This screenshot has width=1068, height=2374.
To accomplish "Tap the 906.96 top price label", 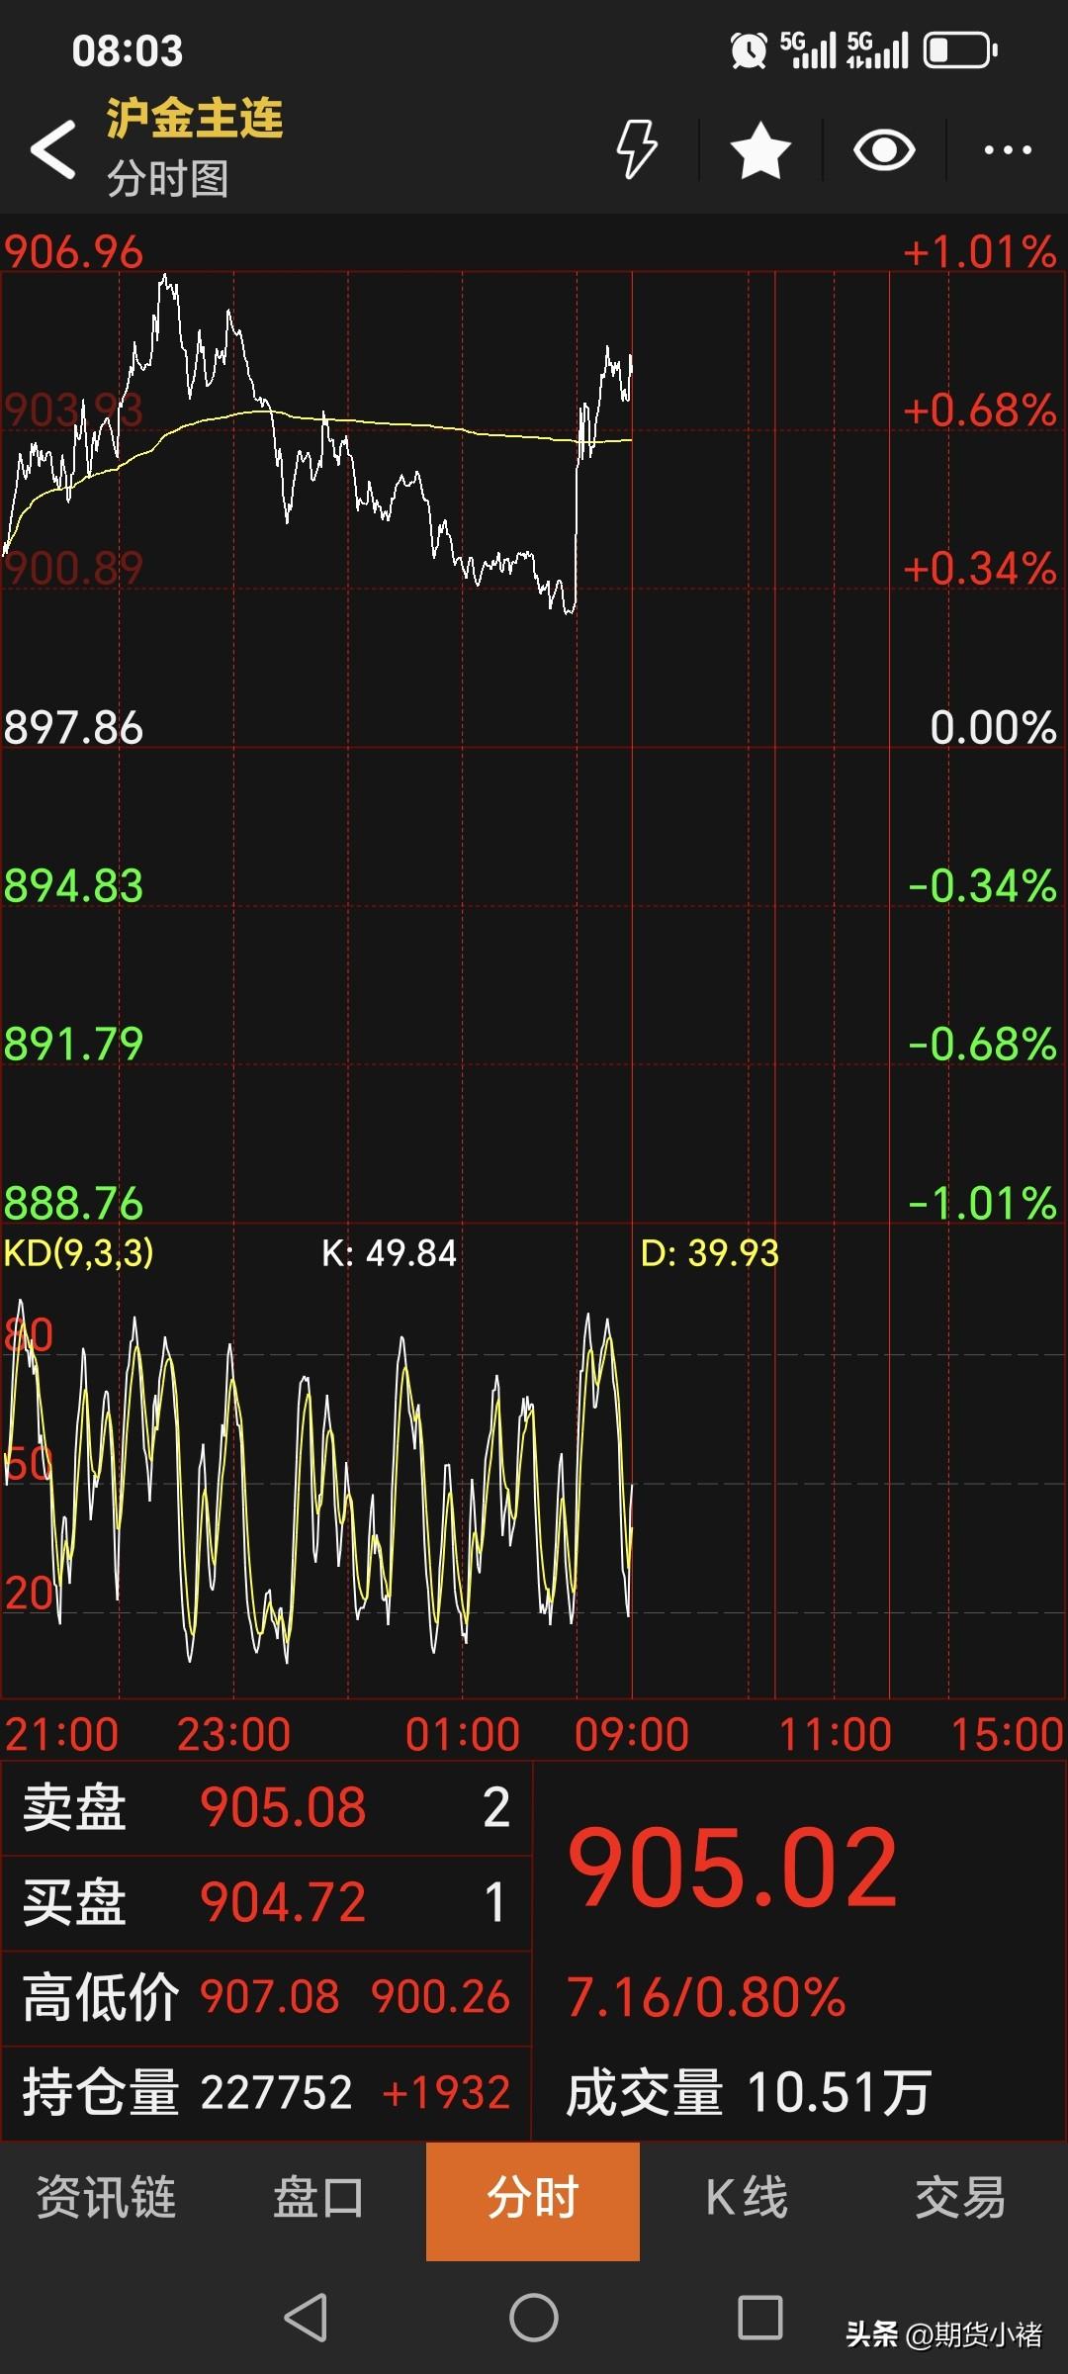I will tap(74, 252).
